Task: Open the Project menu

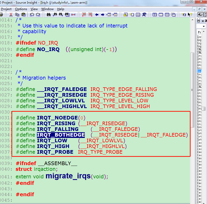Action: click(x=6, y=9)
